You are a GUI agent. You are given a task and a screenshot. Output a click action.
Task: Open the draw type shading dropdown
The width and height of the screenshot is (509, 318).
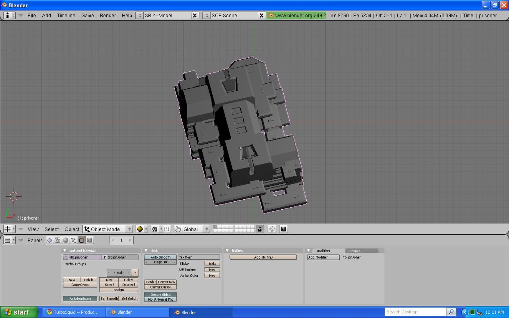[x=142, y=229]
